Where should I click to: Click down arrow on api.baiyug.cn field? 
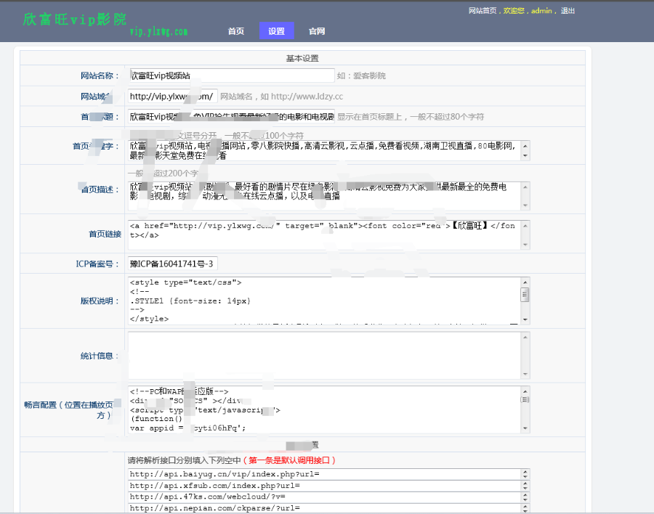pyautogui.click(x=525, y=476)
